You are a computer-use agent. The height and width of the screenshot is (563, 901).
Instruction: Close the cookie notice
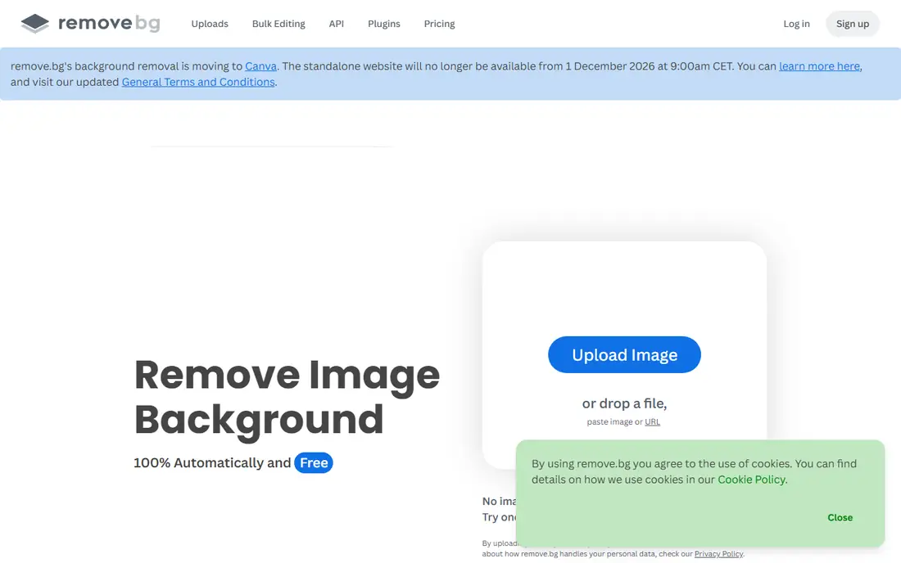tap(840, 518)
